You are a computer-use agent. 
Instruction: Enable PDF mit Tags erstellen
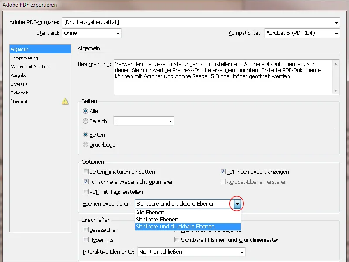86,192
